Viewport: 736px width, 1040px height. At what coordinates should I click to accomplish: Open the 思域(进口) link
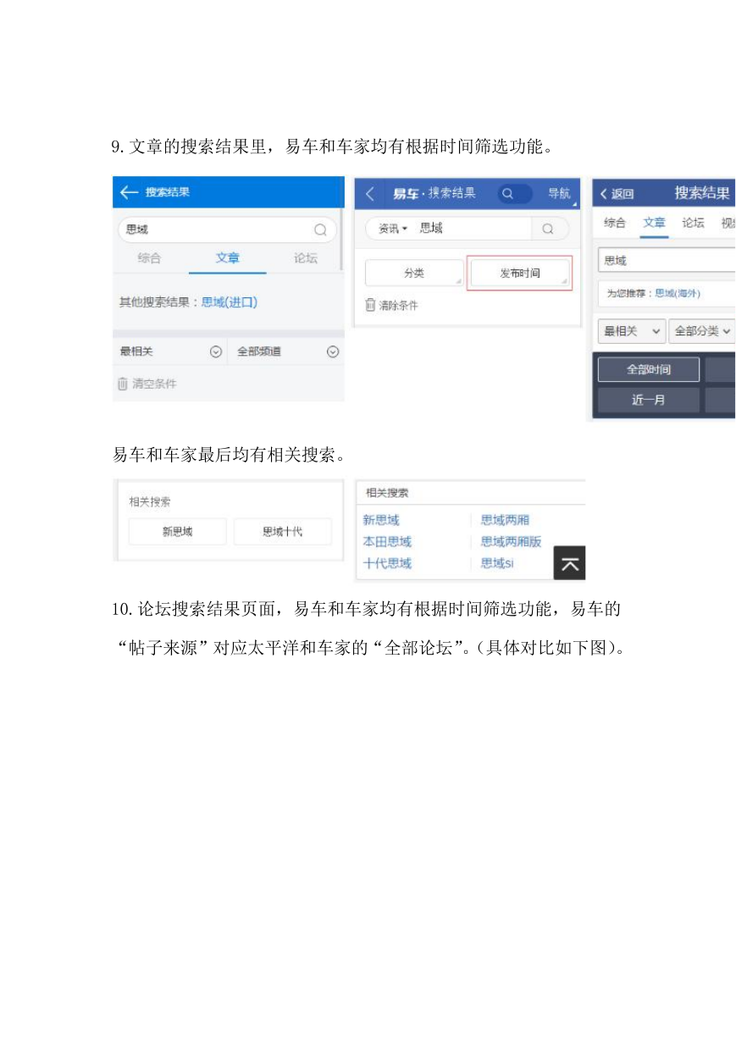(x=230, y=302)
